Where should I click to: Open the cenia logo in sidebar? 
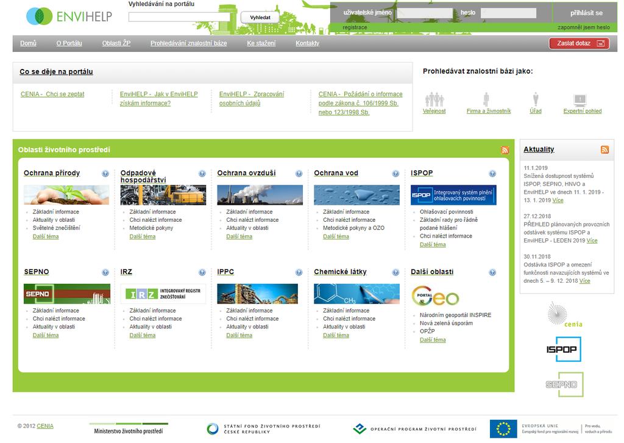point(564,314)
